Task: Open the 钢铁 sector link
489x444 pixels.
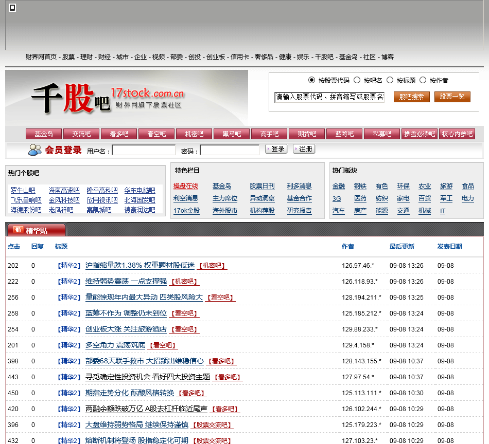Action: pos(360,186)
